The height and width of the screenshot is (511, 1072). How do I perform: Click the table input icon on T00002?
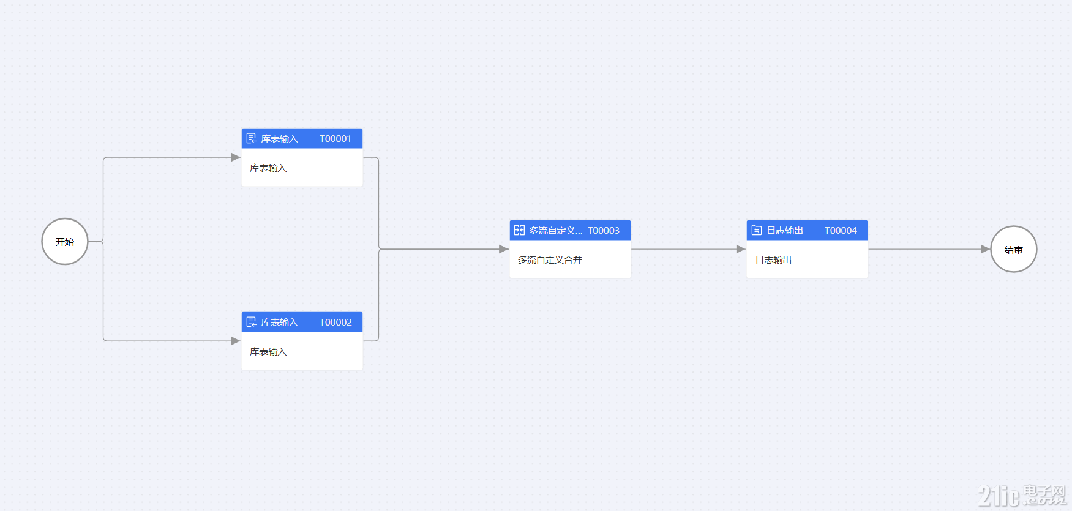point(251,323)
